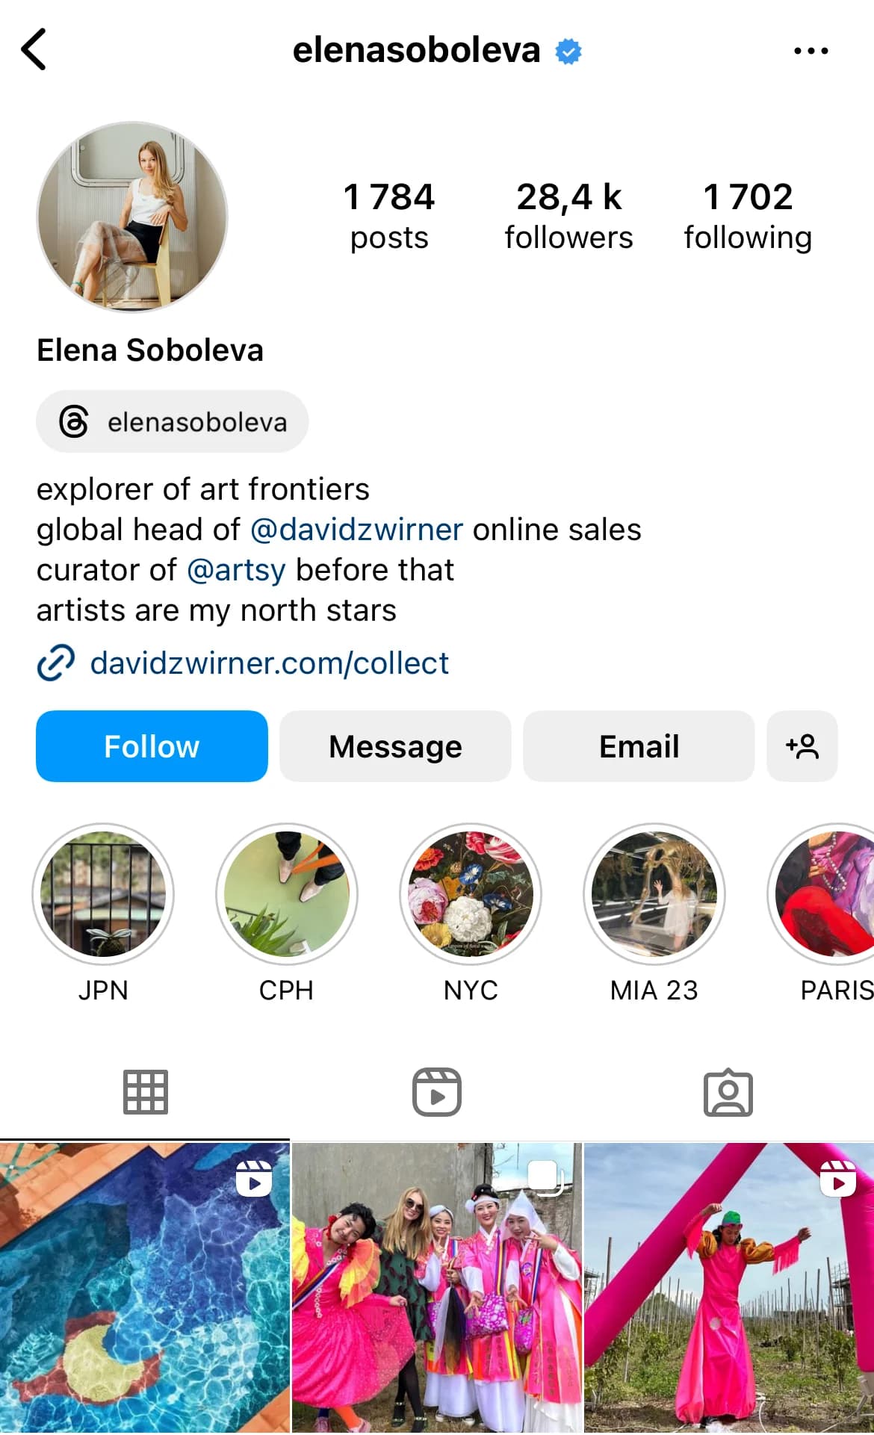The image size is (874, 1435).
Task: Tap the suggested accounts add-person icon
Action: click(x=802, y=746)
